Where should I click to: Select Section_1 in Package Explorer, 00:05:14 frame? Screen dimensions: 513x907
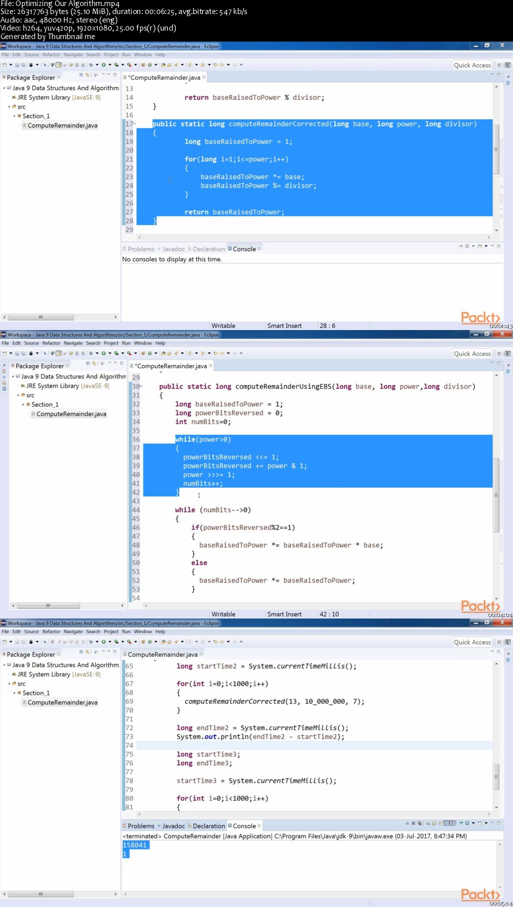coord(36,693)
